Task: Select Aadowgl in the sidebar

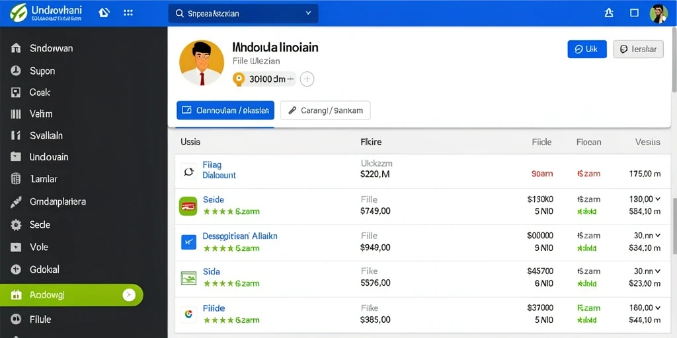Action: coord(71,295)
